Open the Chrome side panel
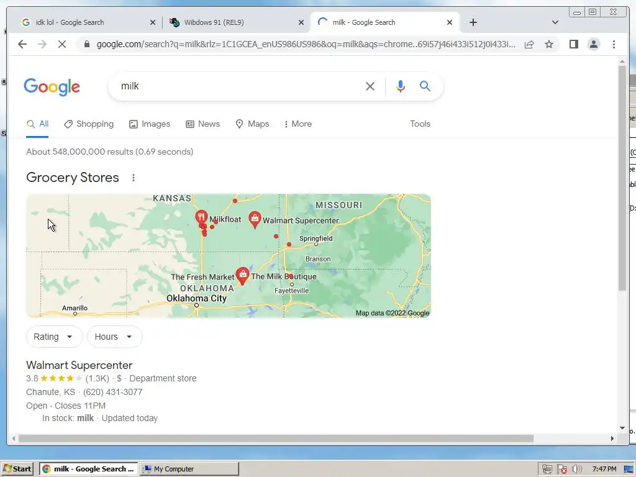 click(x=573, y=44)
